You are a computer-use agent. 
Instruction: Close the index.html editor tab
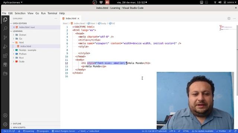(78, 18)
